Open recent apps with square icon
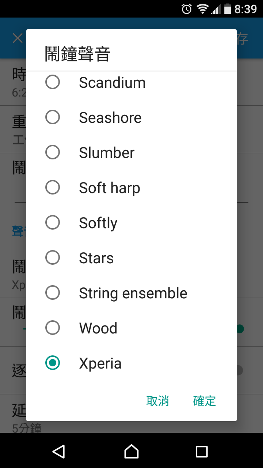 [202, 452]
